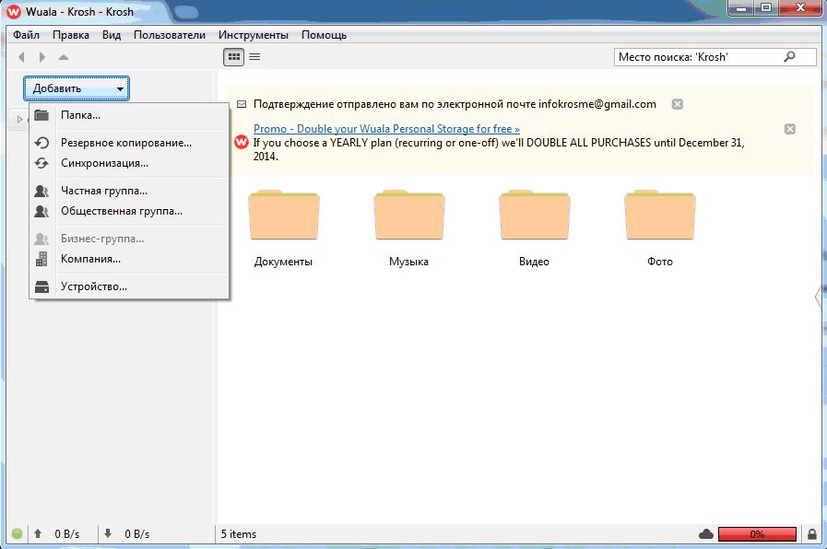Click the lock icon in status bar
This screenshot has height=549, width=827.
812,534
